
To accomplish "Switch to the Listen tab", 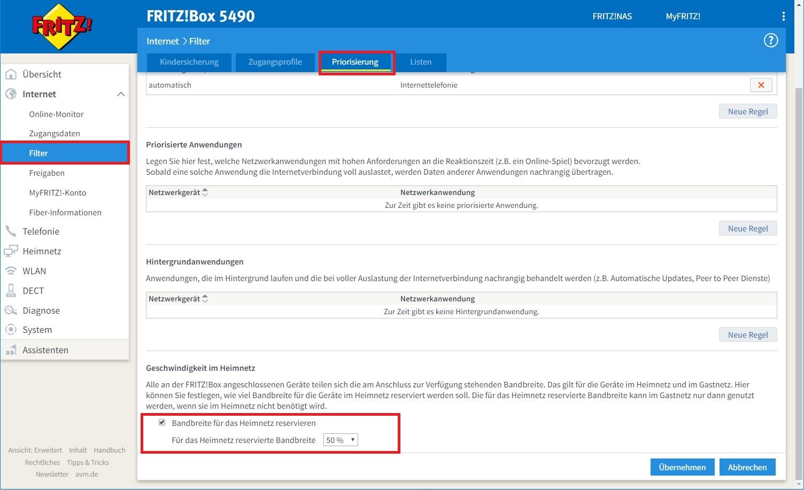I will coord(421,62).
